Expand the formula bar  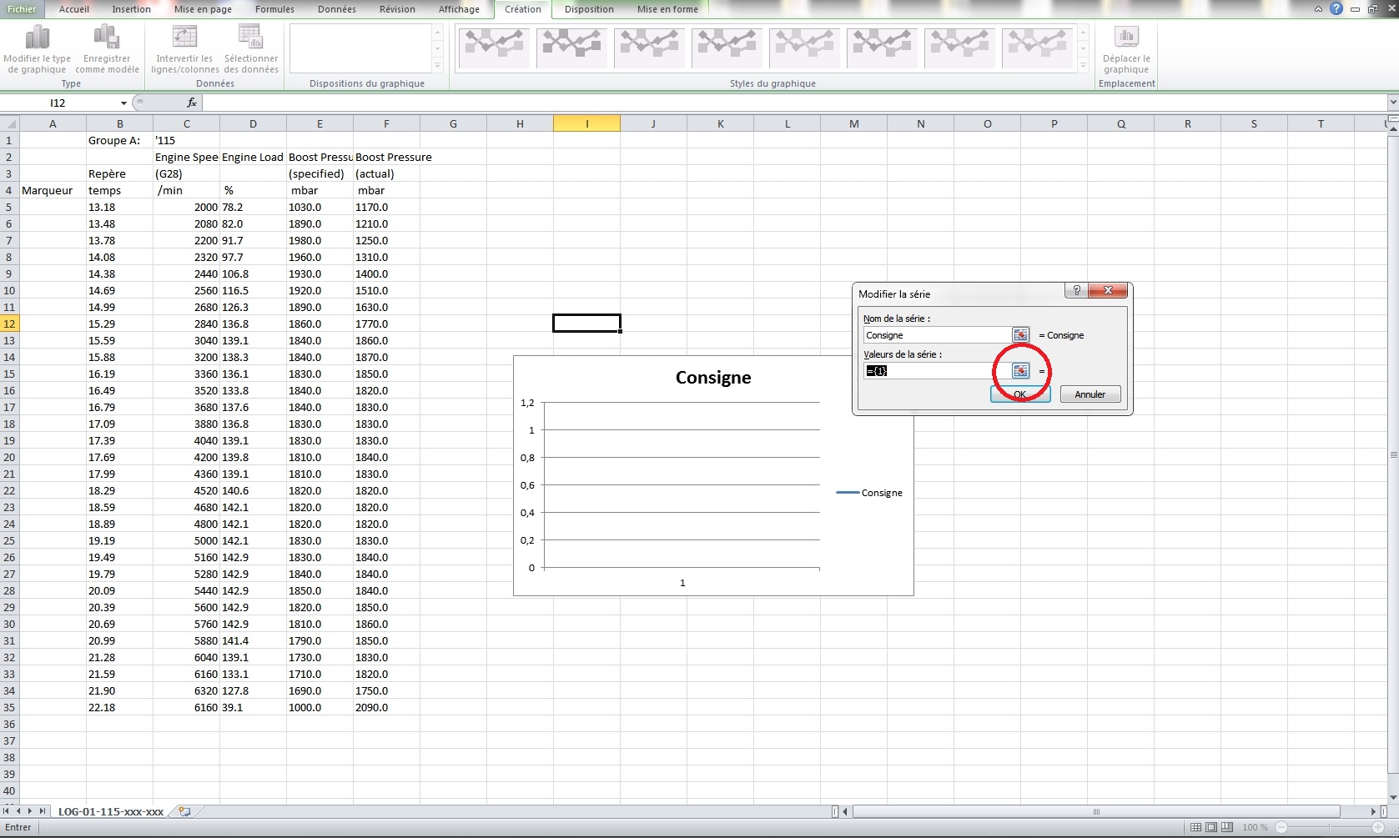tap(1392, 103)
